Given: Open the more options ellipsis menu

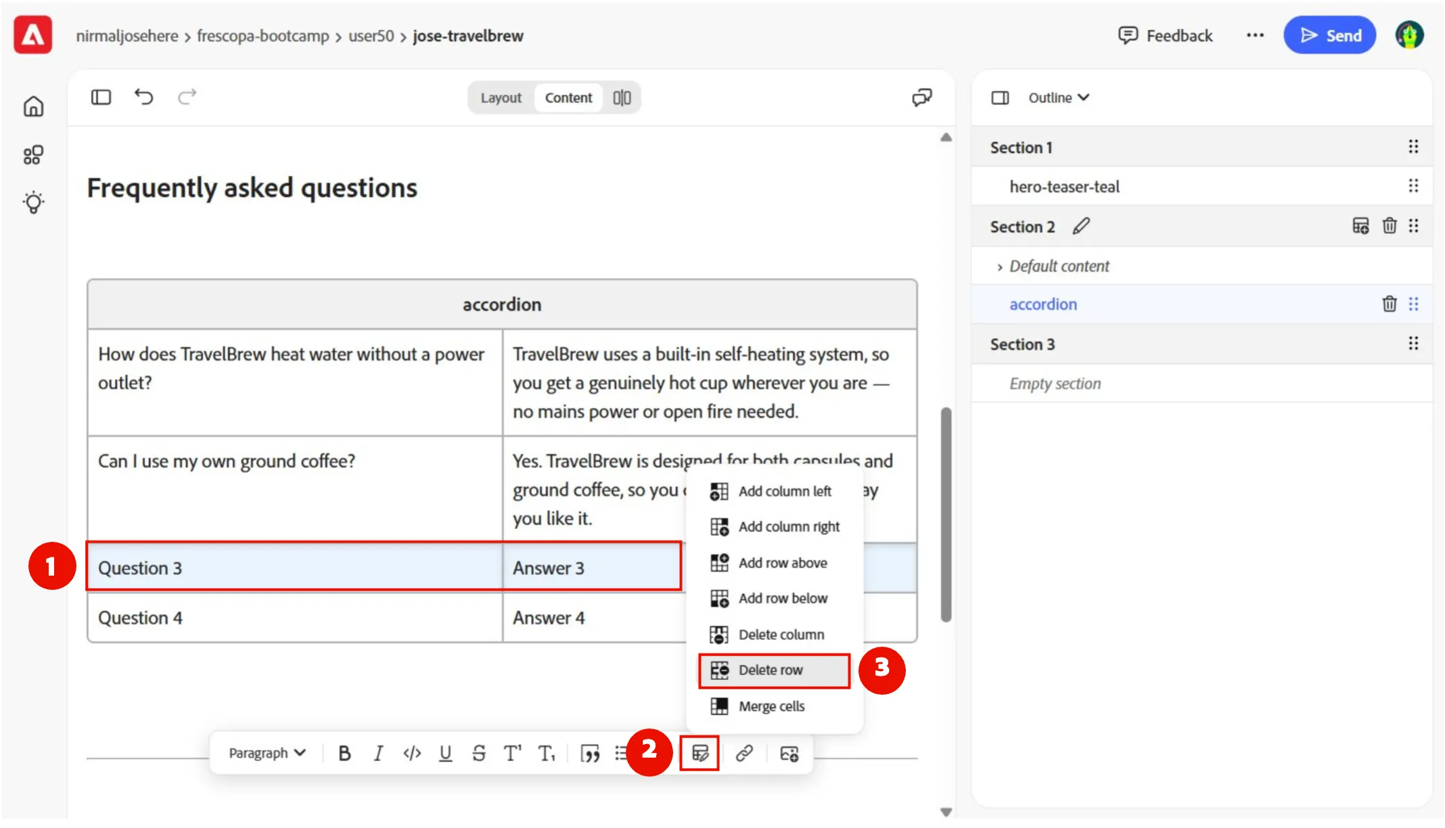Looking at the screenshot, I should coord(1255,35).
